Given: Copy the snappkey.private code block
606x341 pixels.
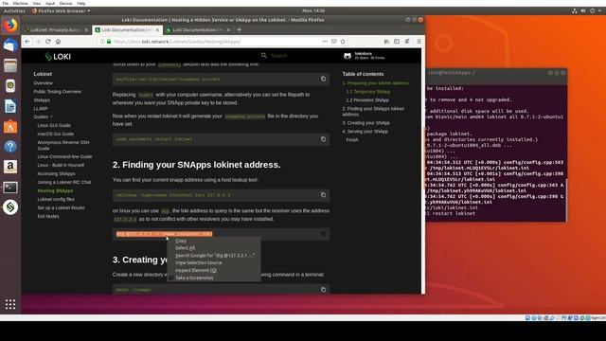Looking at the screenshot, I should click(323, 79).
